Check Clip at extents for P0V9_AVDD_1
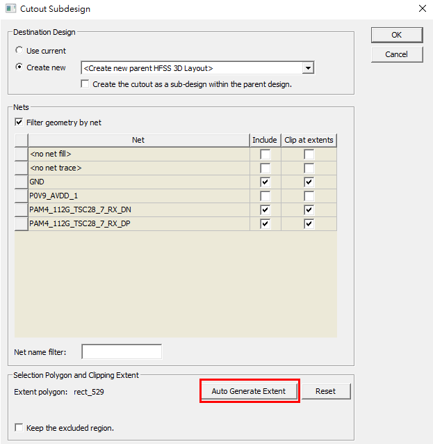The width and height of the screenshot is (433, 444). pyautogui.click(x=309, y=196)
